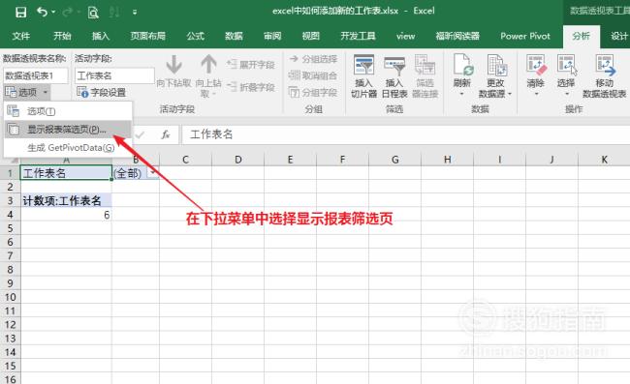Choose 显示报表筛选页(P)... menu item
Screen dimensions: 630x384
(x=68, y=130)
